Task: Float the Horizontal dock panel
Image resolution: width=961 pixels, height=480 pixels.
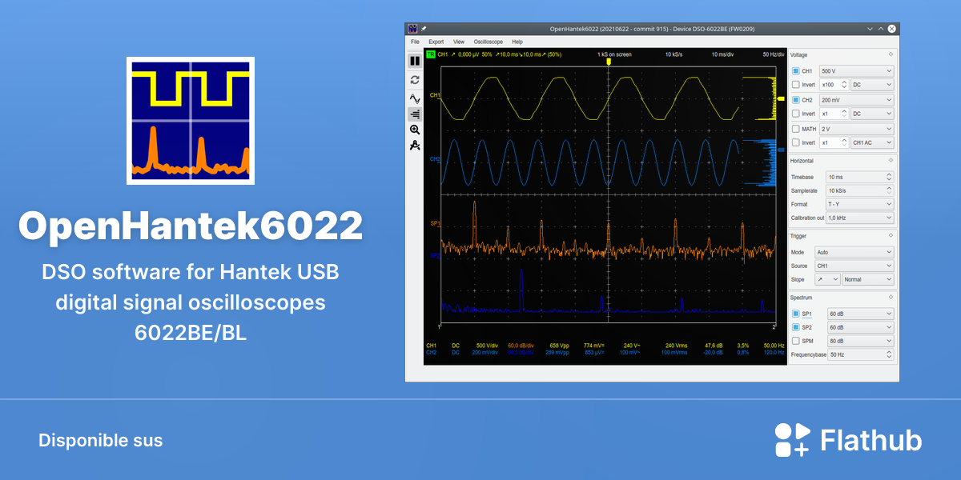Action: click(891, 160)
